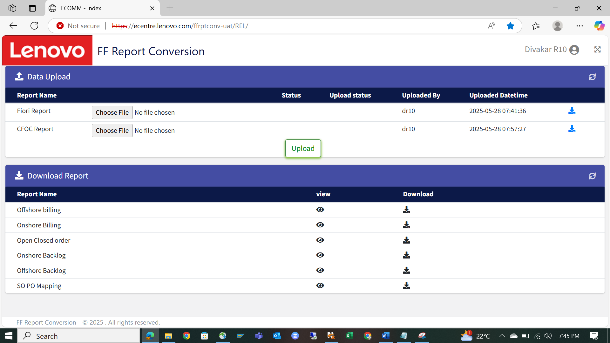Choose File for the Fiori Report

tap(112, 112)
